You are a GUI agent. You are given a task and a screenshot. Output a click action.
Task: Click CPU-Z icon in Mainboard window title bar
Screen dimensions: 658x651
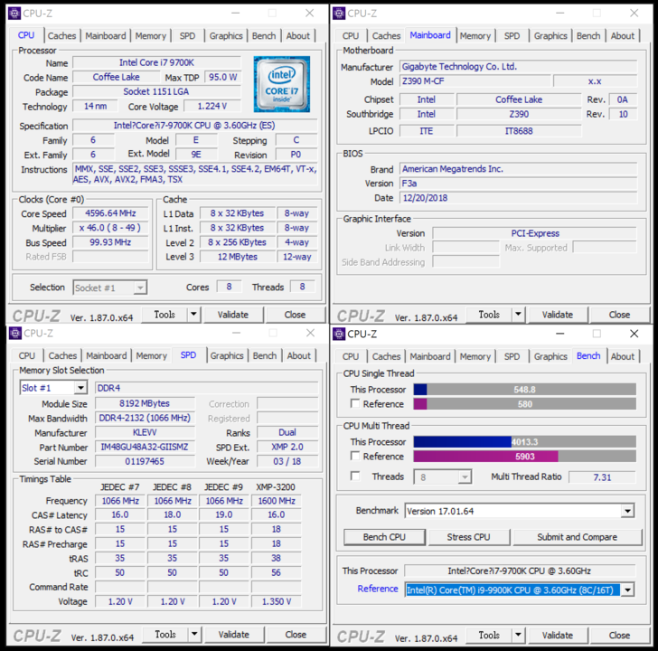coord(339,13)
